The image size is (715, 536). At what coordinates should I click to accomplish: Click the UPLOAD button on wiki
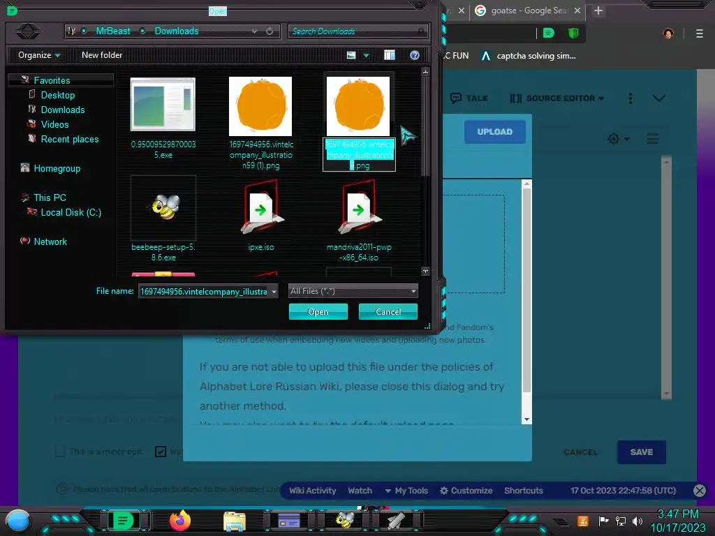click(495, 132)
